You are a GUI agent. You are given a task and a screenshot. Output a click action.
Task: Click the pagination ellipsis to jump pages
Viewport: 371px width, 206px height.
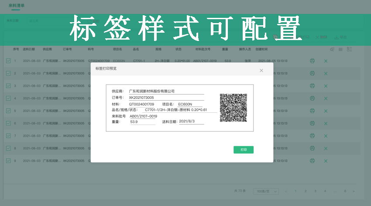click(335, 191)
